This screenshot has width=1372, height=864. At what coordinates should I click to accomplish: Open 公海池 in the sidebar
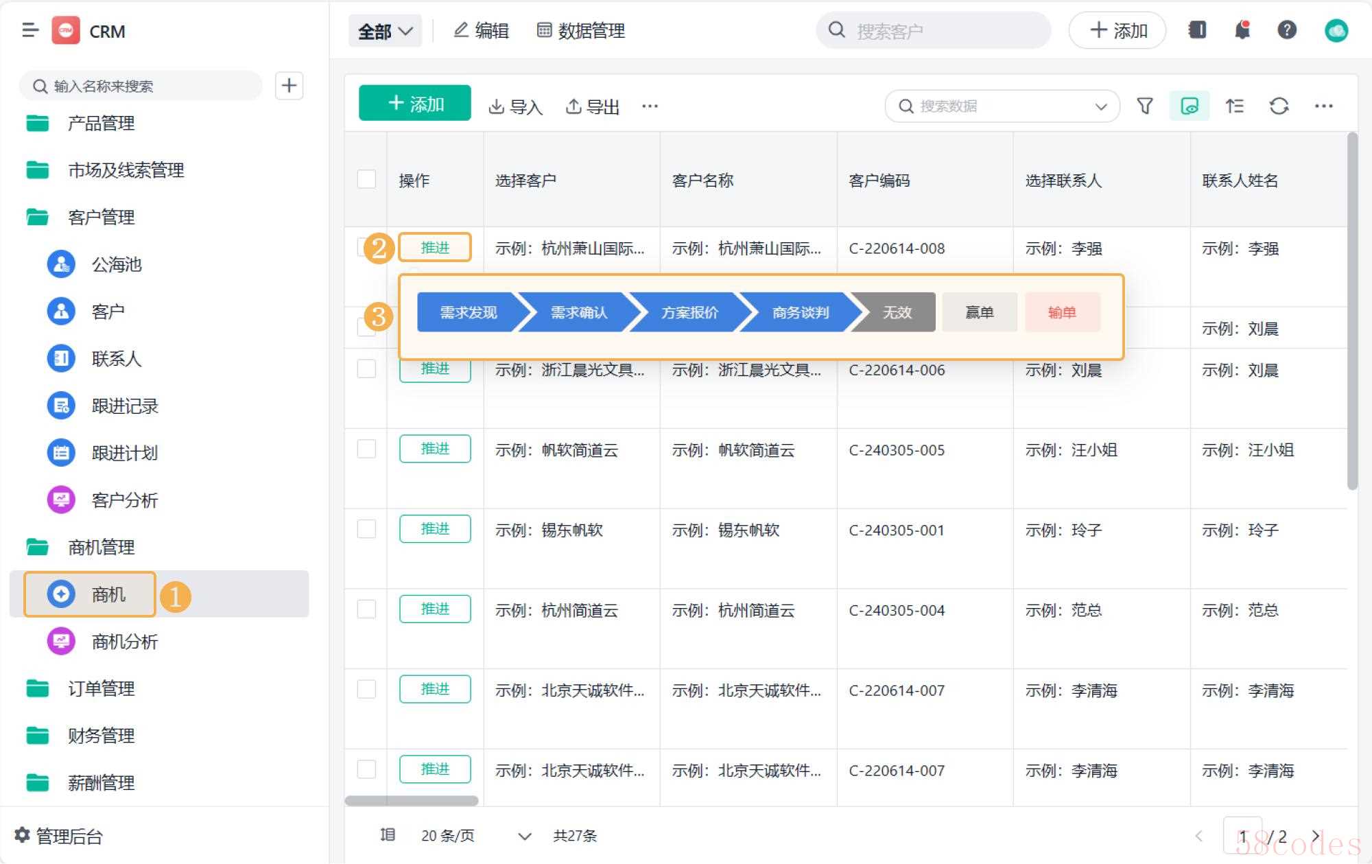(117, 264)
